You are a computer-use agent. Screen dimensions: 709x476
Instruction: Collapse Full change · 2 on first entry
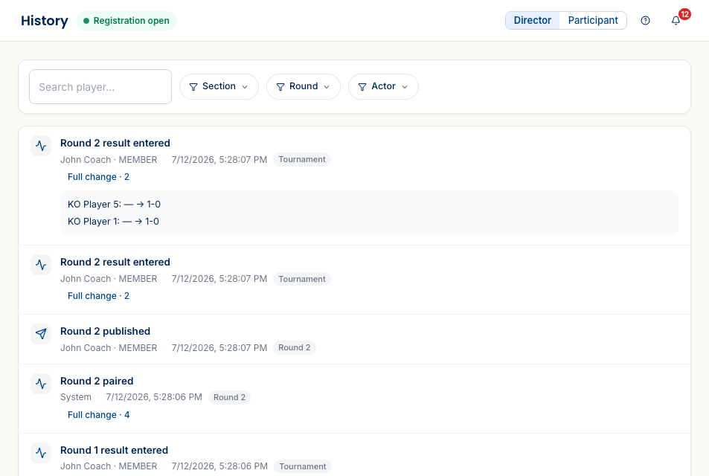[98, 177]
